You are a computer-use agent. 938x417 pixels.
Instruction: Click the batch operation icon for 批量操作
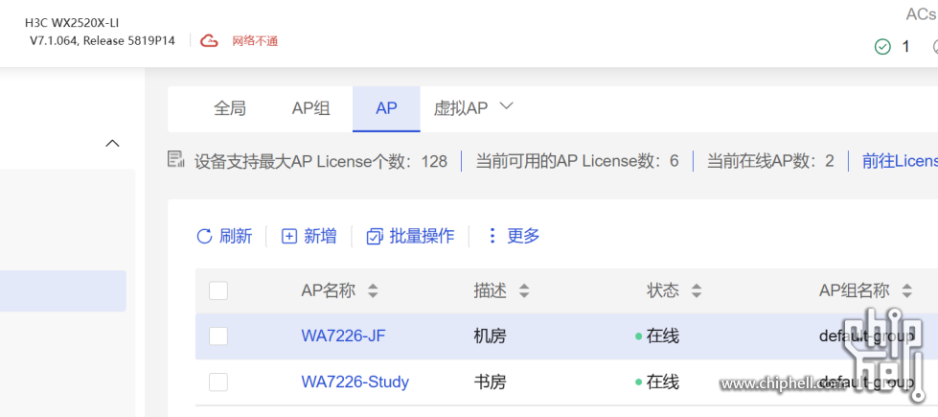pos(375,236)
